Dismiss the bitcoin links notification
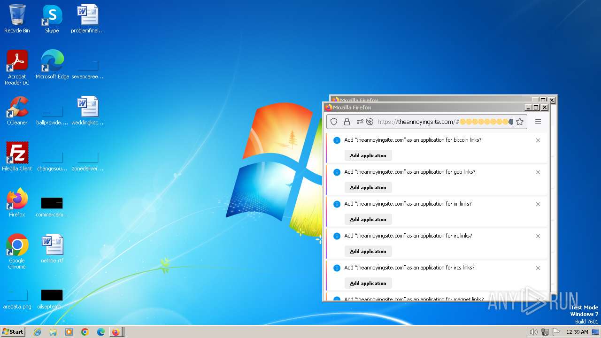The height and width of the screenshot is (338, 601). [538, 140]
